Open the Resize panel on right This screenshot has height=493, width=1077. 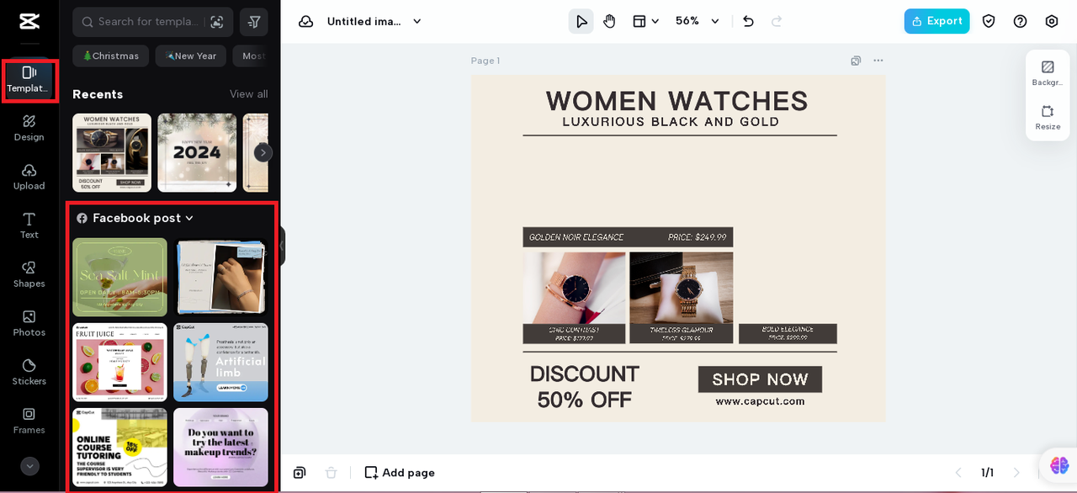pyautogui.click(x=1048, y=118)
